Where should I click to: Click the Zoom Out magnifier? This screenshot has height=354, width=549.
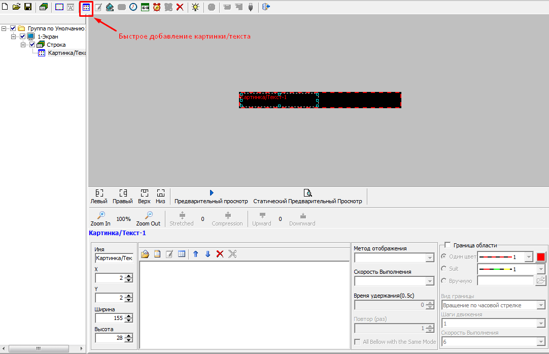(148, 219)
